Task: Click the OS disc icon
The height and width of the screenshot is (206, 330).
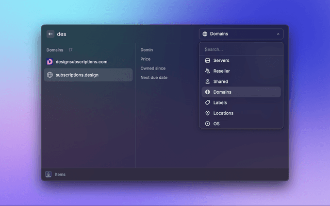Action: click(x=207, y=124)
